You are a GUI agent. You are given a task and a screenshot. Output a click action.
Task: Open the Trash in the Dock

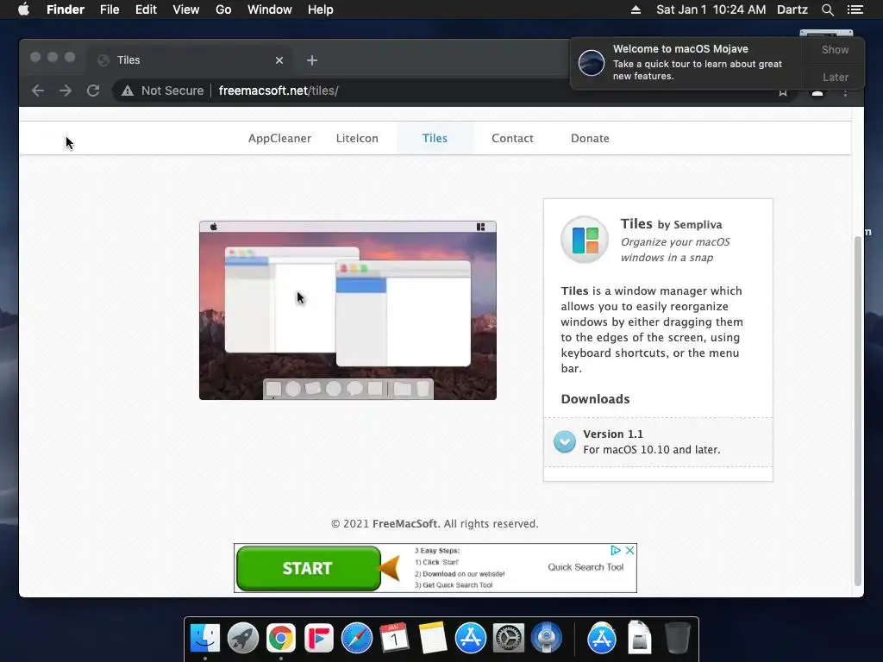(678, 639)
